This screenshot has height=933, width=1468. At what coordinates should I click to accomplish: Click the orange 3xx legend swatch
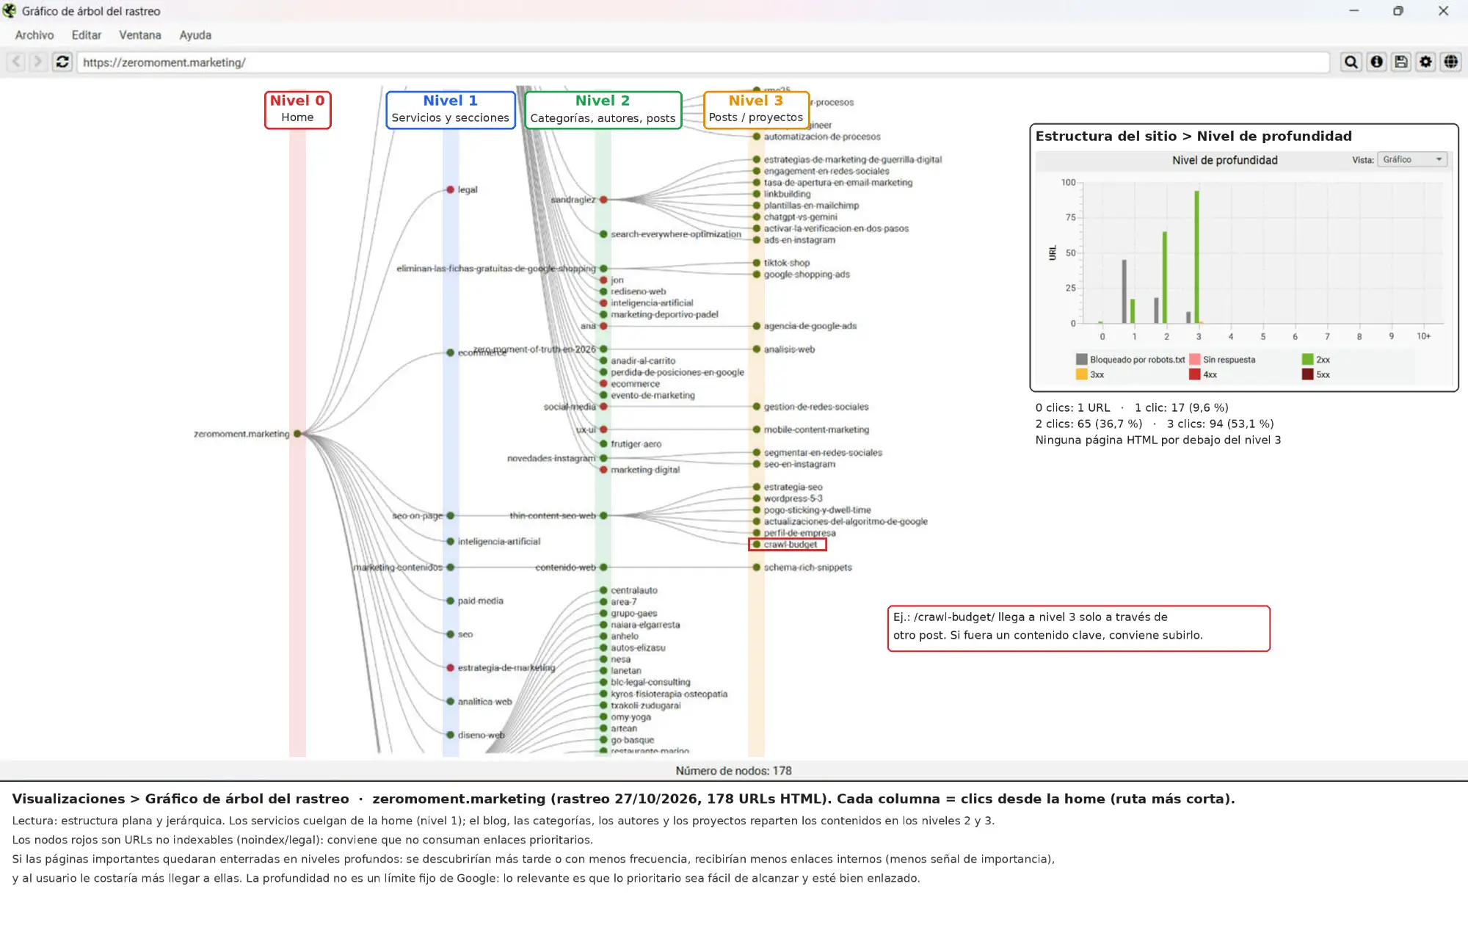click(x=1081, y=374)
